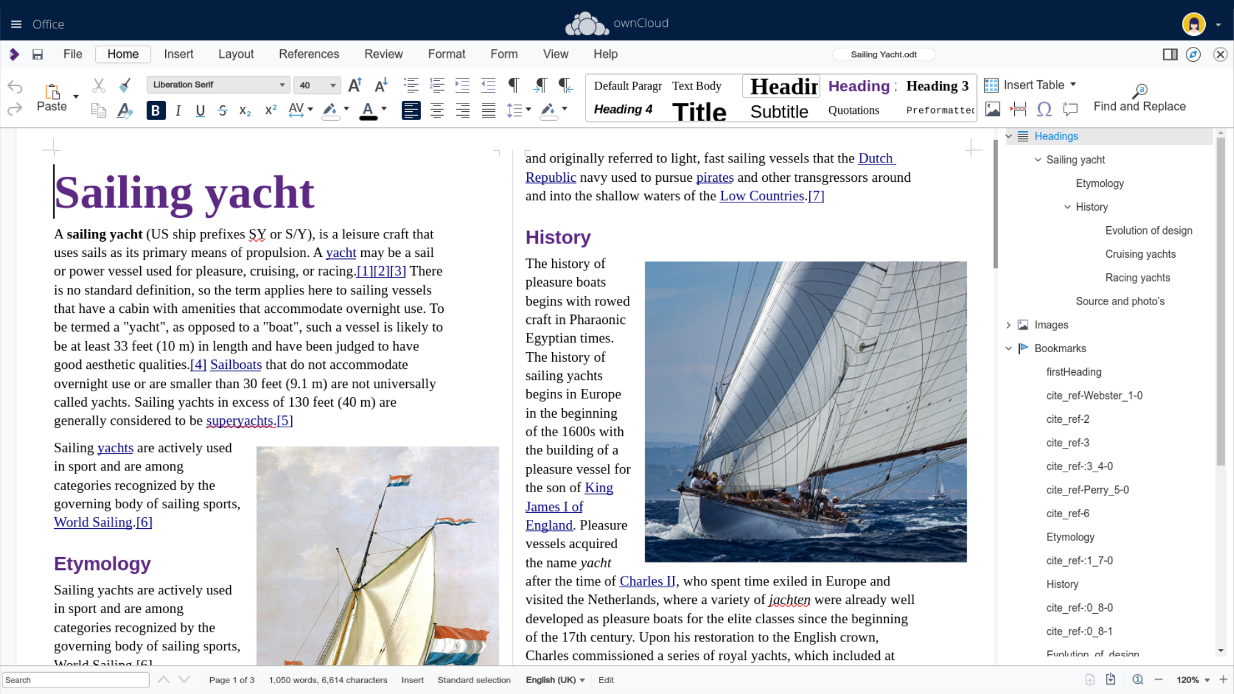
Task: Switch to the References tab
Action: point(309,55)
